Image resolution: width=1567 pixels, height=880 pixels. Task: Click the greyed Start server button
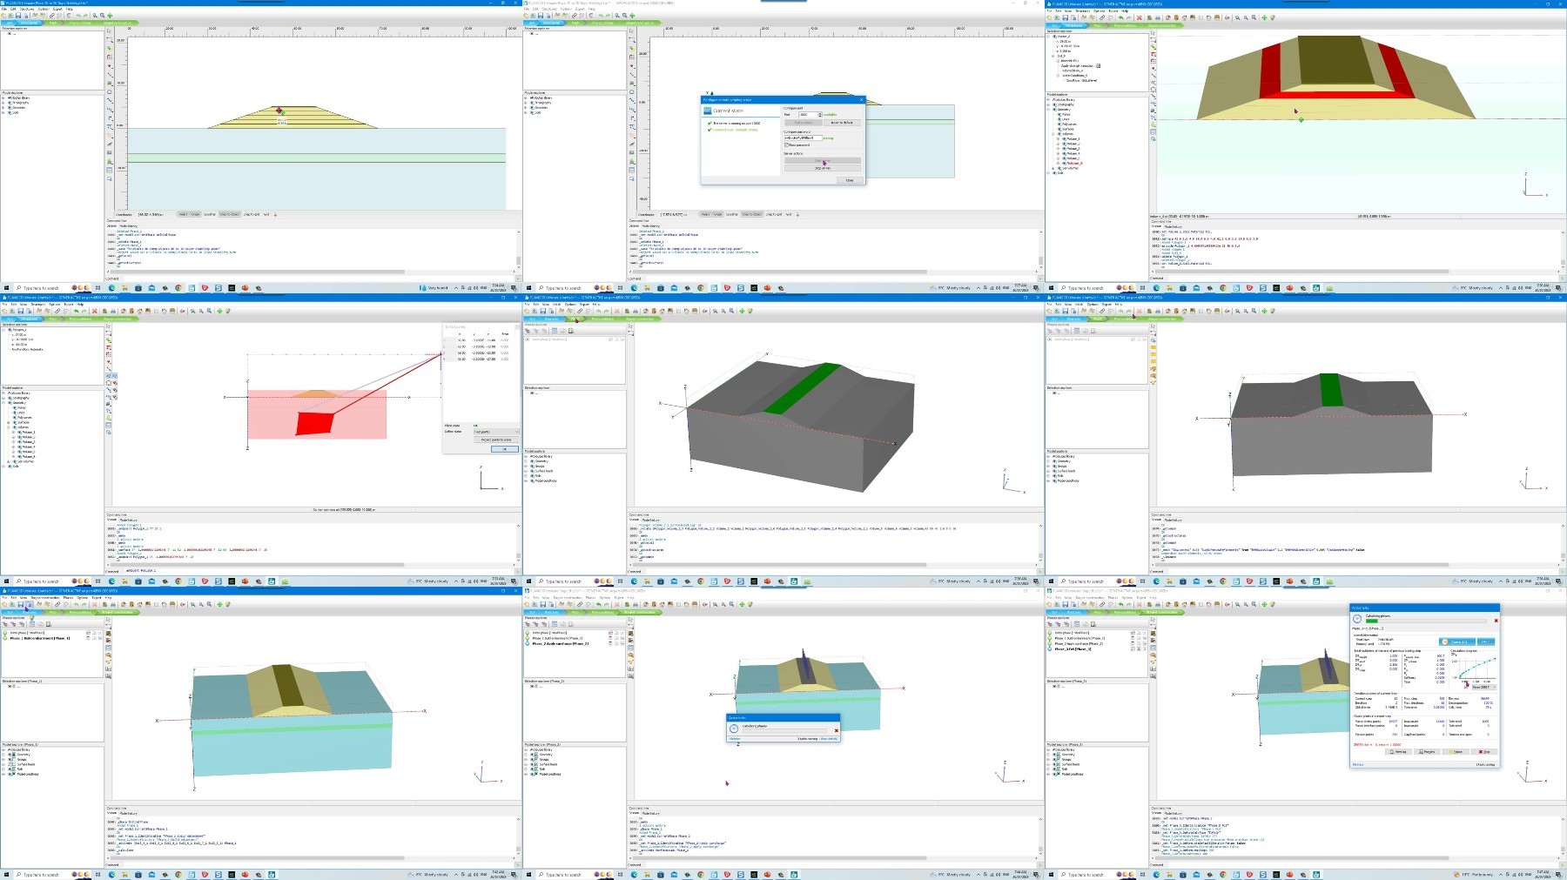point(823,160)
